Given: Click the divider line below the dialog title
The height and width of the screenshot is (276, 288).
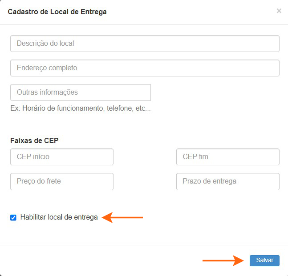Looking at the screenshot, I should [144, 24].
